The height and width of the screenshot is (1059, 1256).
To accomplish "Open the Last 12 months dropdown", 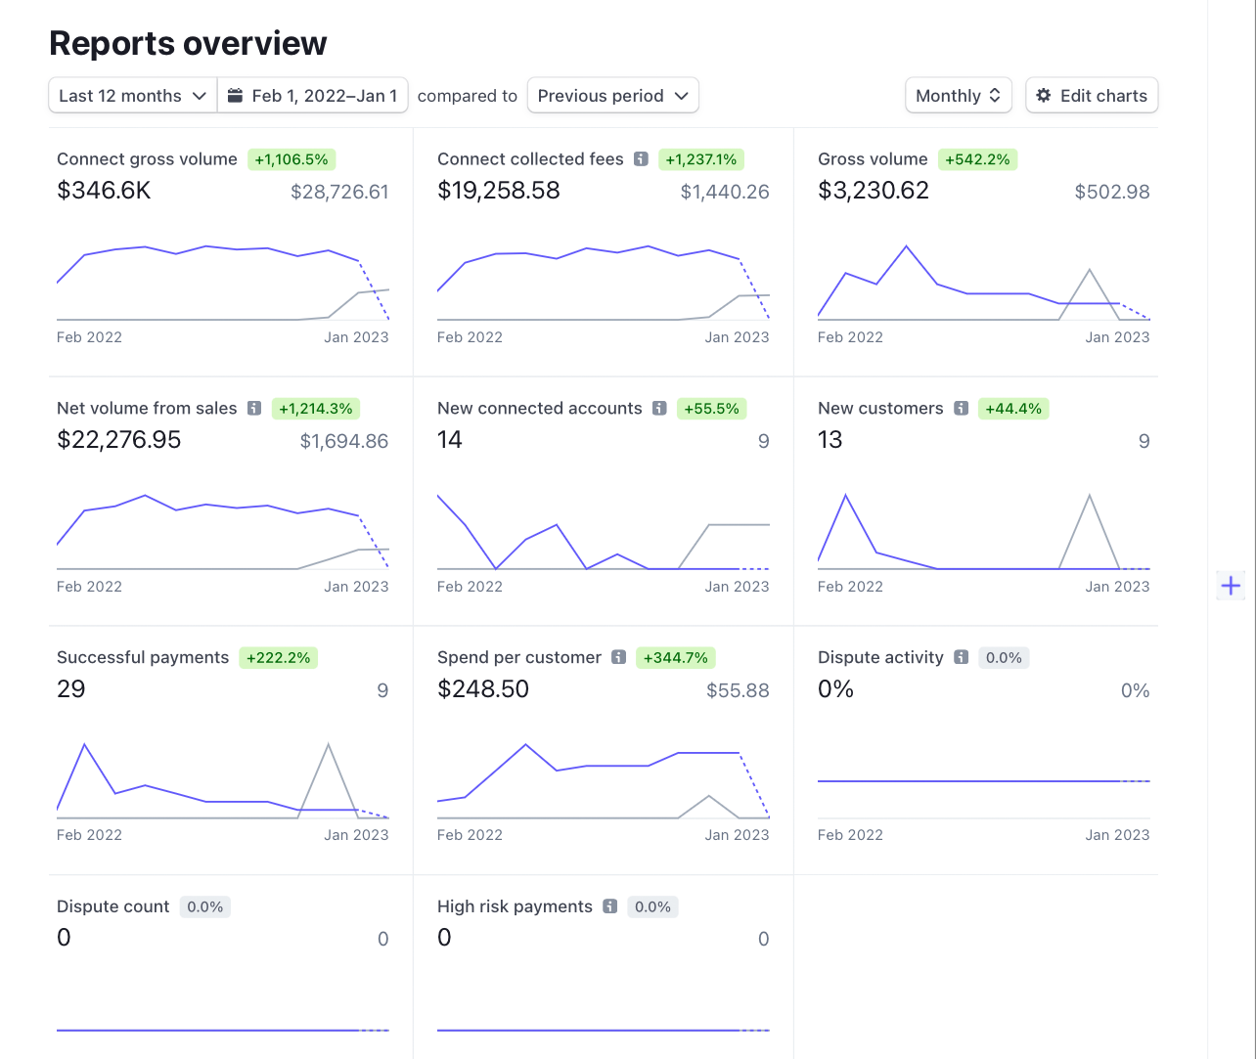I will point(132,96).
